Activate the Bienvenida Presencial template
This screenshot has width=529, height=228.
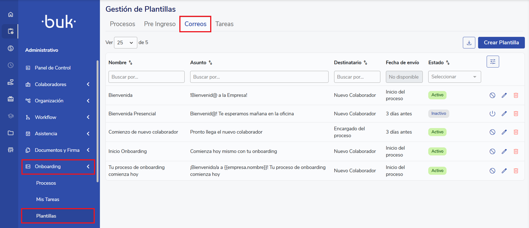click(x=492, y=113)
